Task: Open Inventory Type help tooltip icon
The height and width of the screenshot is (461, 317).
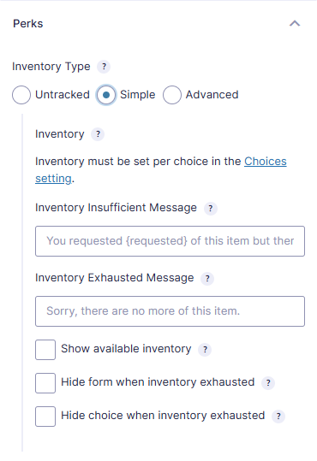Action: [x=104, y=67]
